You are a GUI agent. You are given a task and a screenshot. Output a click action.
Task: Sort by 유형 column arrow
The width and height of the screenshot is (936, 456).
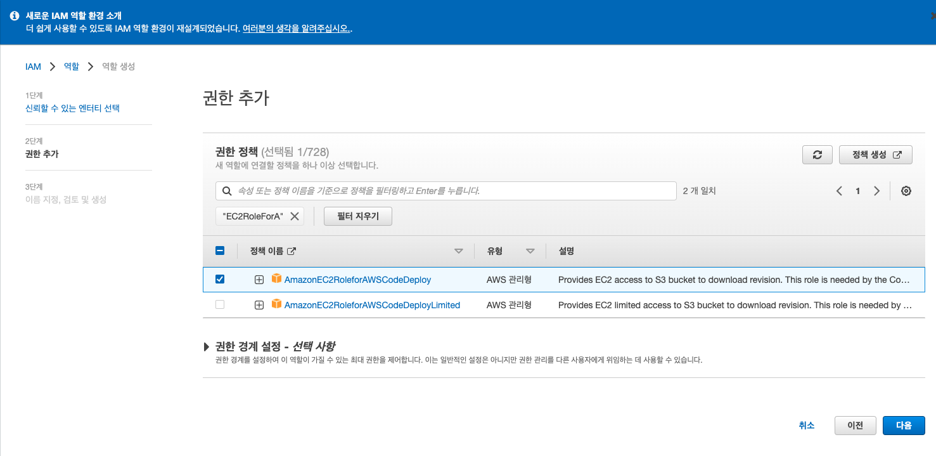click(530, 252)
